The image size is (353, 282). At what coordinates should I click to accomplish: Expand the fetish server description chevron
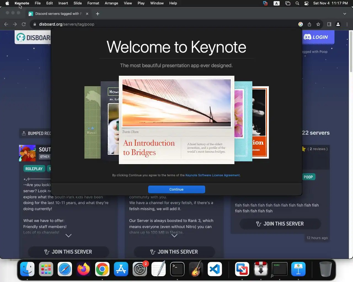tap(174, 235)
